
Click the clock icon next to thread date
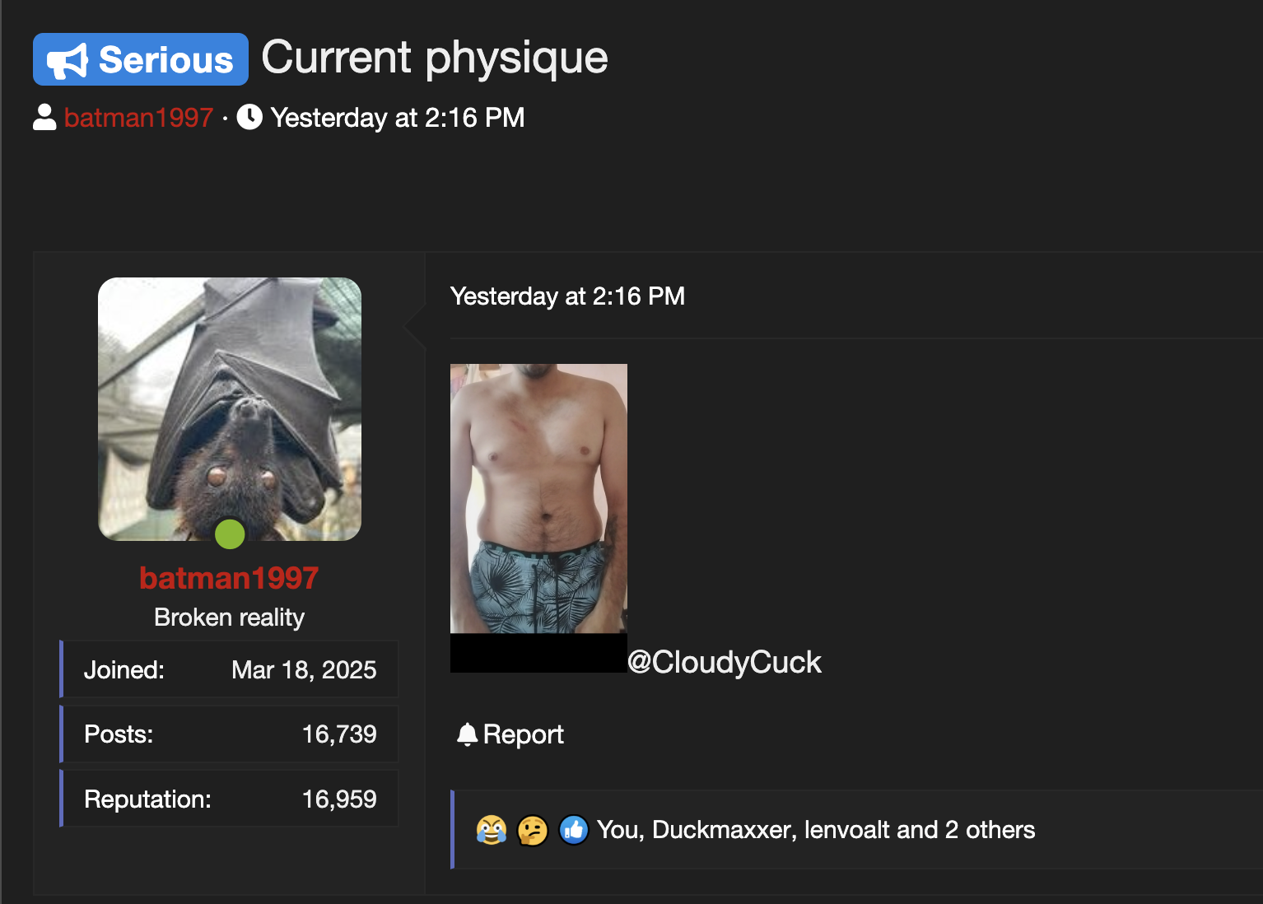click(x=249, y=117)
